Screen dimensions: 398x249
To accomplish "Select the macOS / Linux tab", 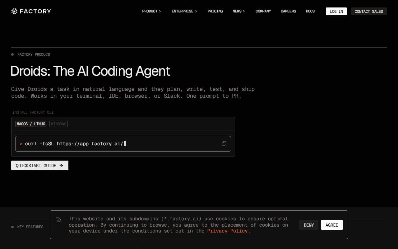I will pyautogui.click(x=31, y=124).
